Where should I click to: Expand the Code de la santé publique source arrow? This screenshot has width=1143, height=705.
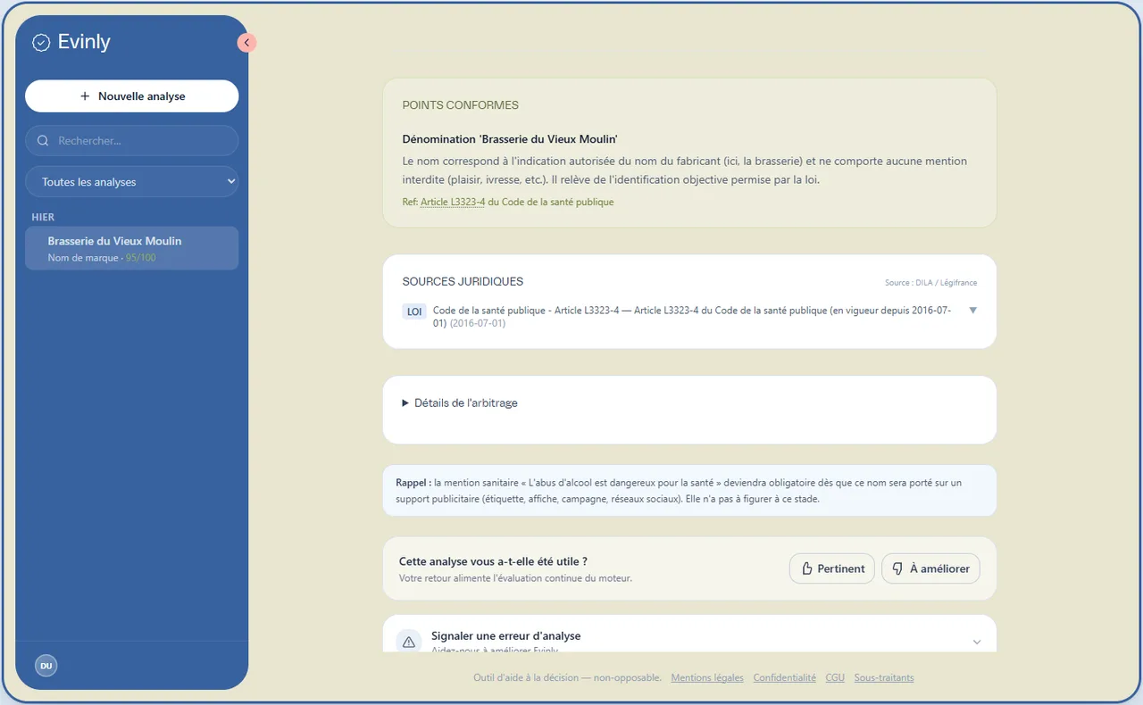973,311
